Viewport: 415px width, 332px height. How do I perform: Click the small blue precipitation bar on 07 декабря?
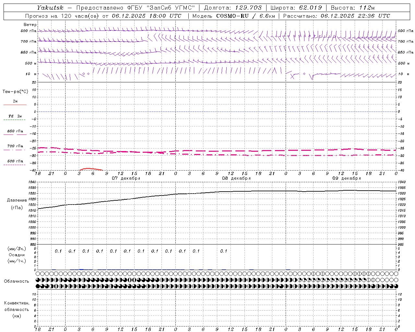[81, 269]
